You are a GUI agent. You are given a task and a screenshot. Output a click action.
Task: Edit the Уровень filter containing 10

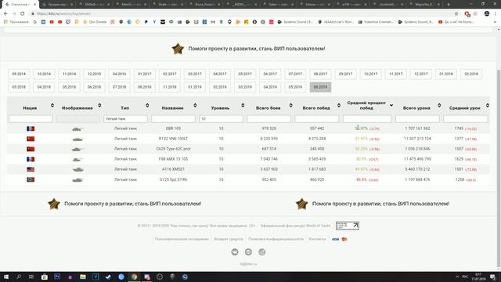pos(221,119)
